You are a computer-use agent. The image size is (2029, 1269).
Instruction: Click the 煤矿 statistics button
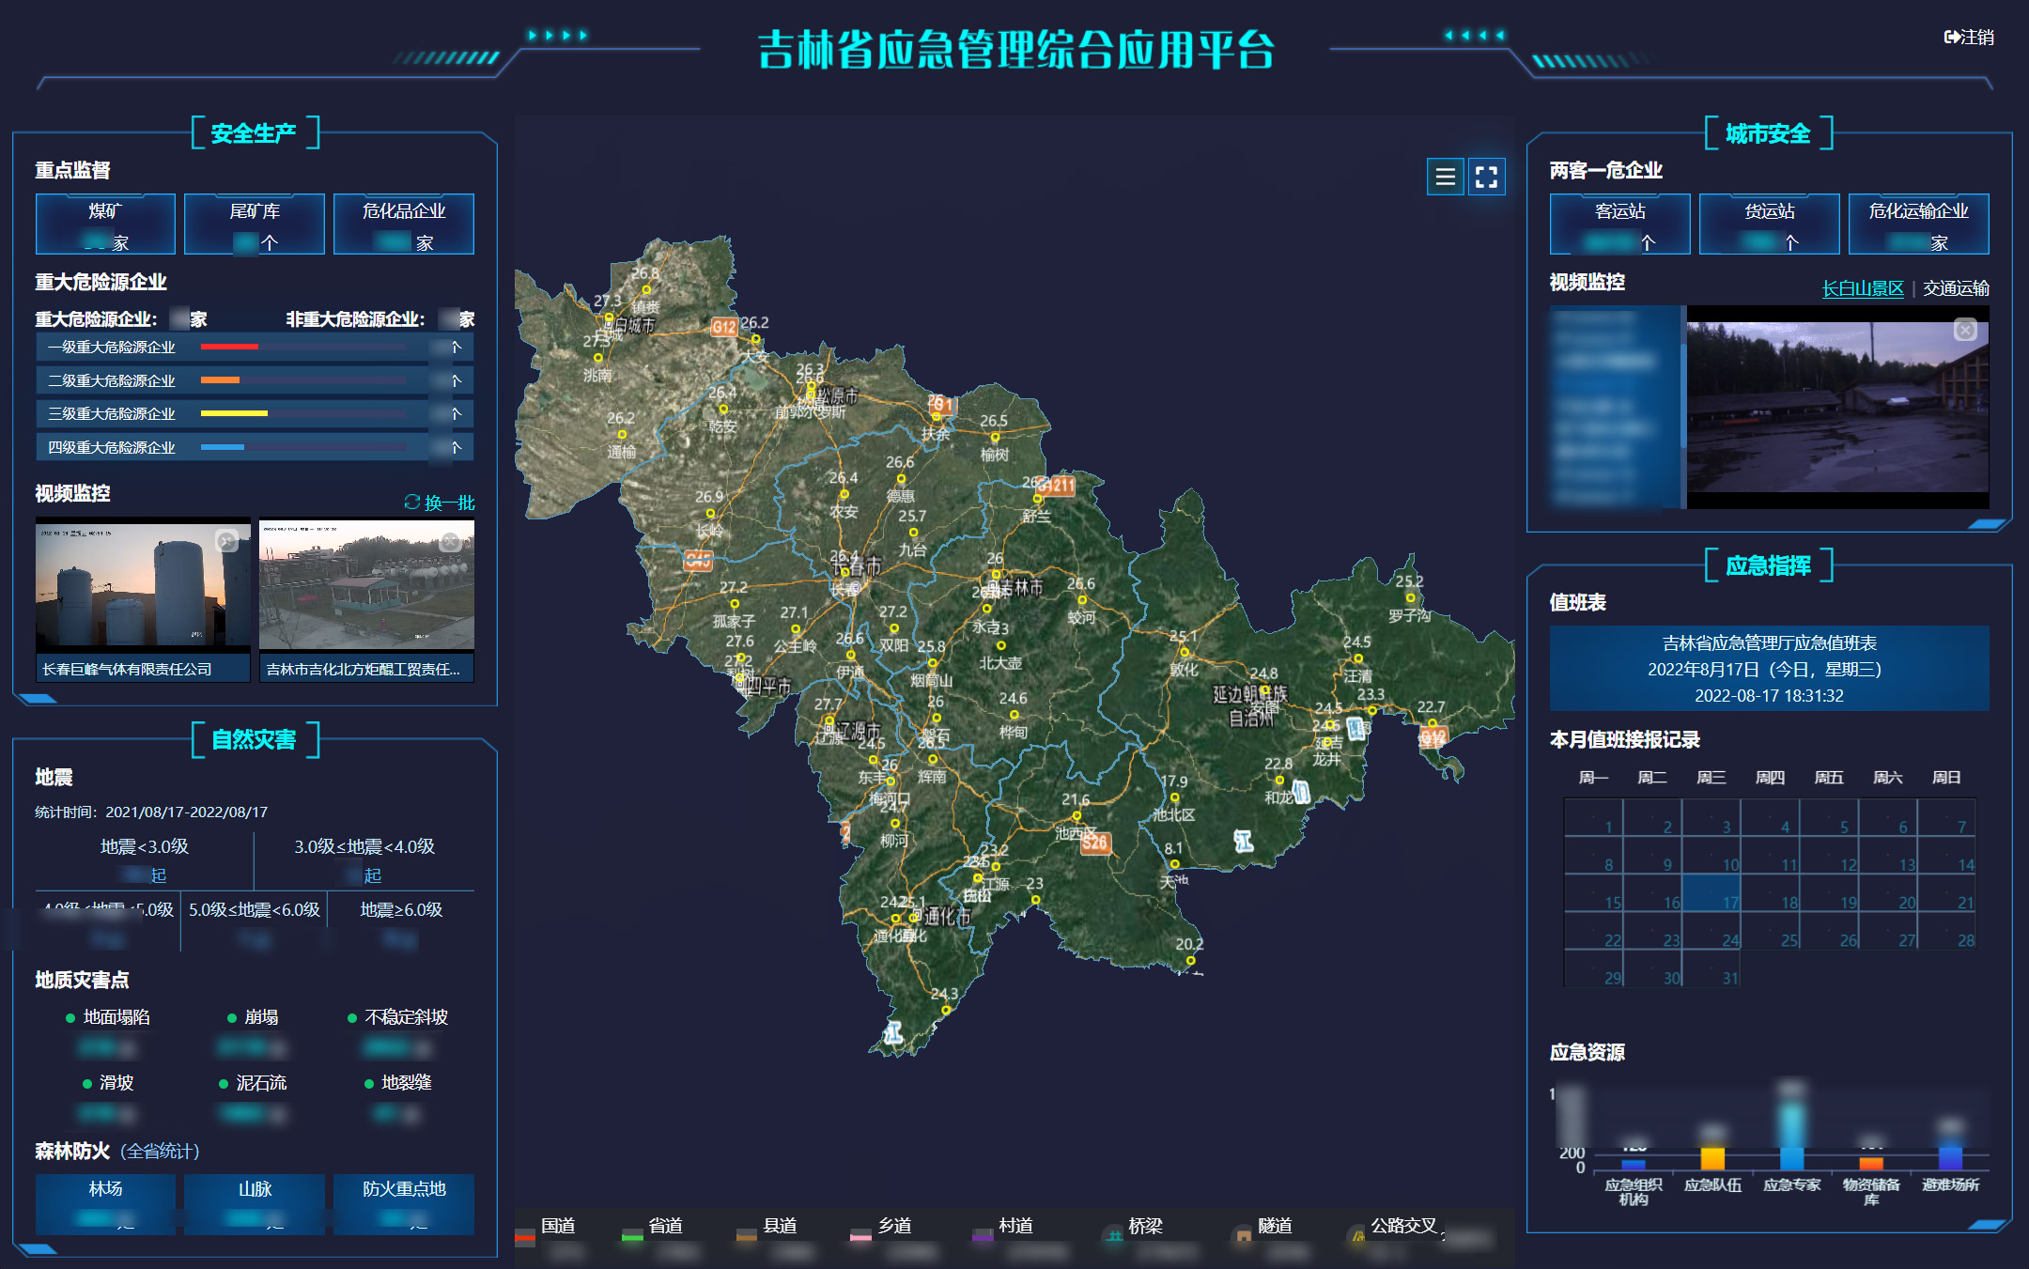(x=104, y=224)
